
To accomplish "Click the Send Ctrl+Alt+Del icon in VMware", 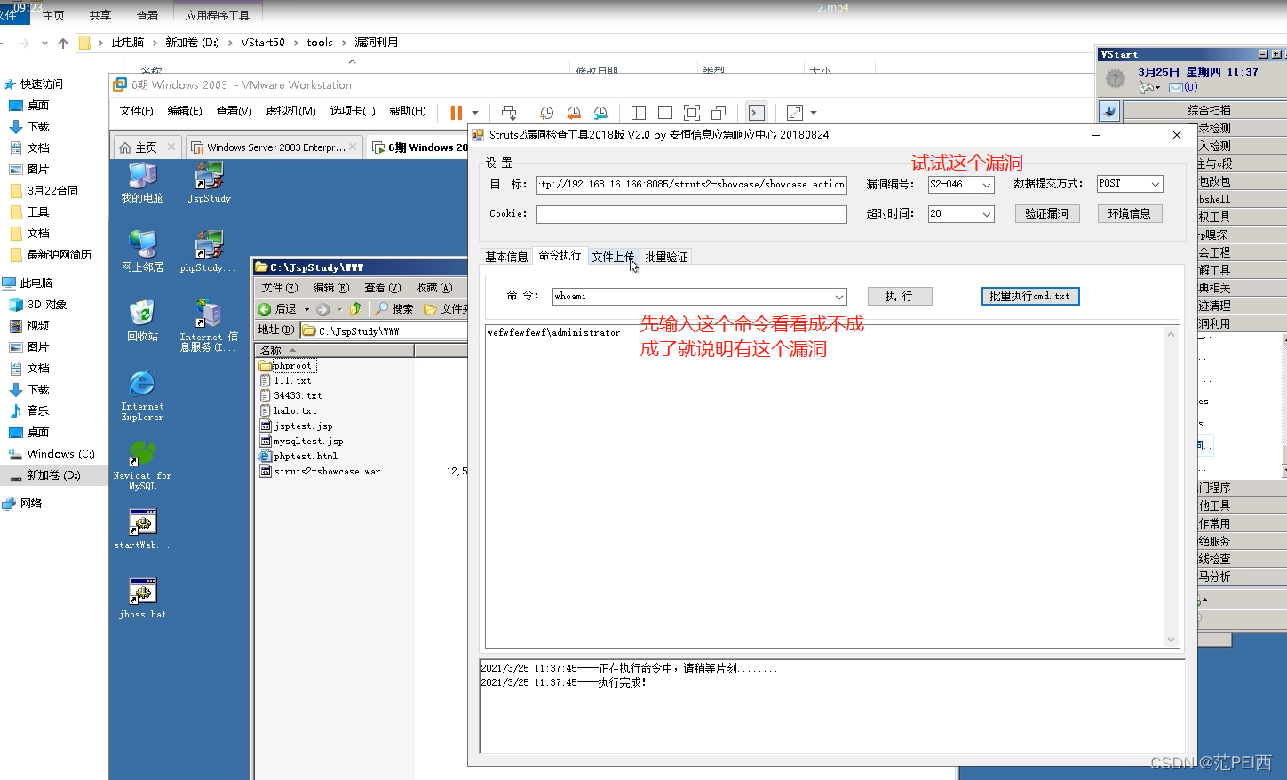I will point(509,113).
